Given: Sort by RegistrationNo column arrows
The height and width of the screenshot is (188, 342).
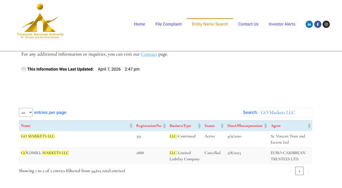Looking at the screenshot, I should (x=165, y=126).
